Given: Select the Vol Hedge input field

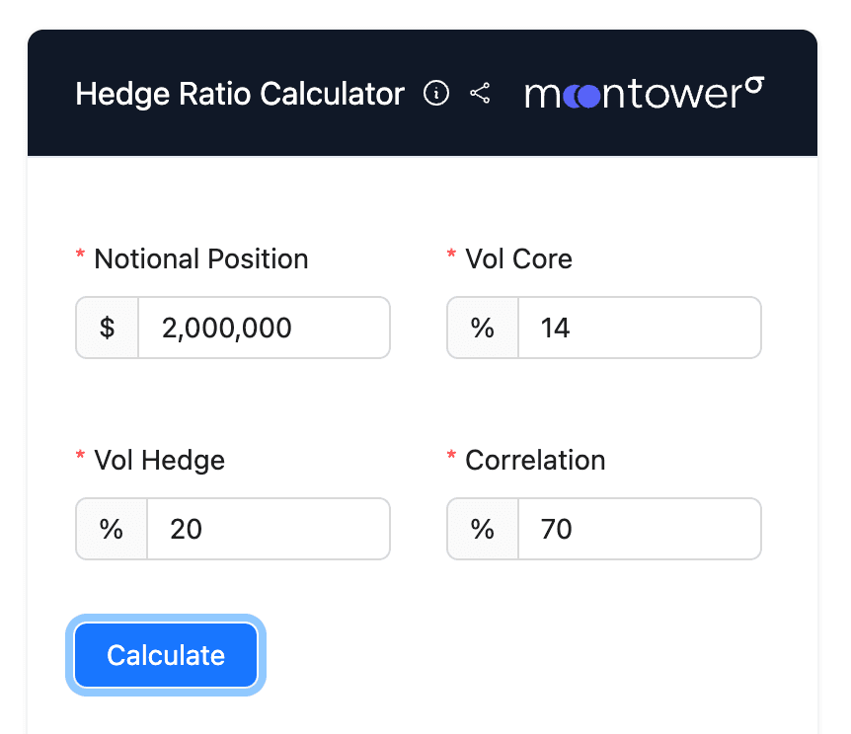Looking at the screenshot, I should pos(269,529).
